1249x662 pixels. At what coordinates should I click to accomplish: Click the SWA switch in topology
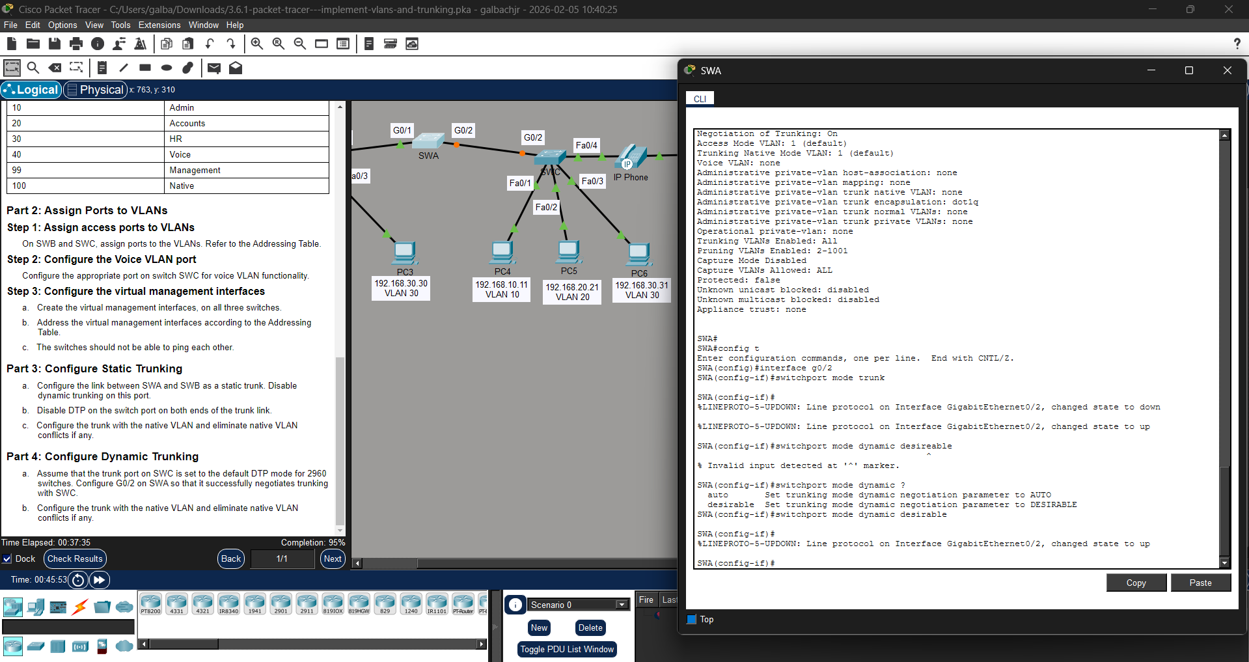428,141
